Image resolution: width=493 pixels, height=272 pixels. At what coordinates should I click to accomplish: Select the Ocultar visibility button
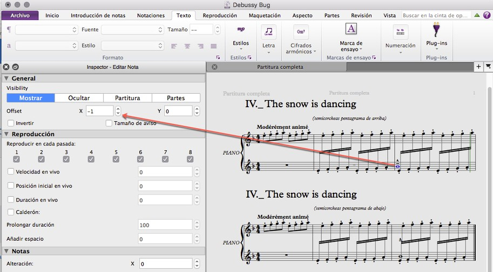click(79, 98)
